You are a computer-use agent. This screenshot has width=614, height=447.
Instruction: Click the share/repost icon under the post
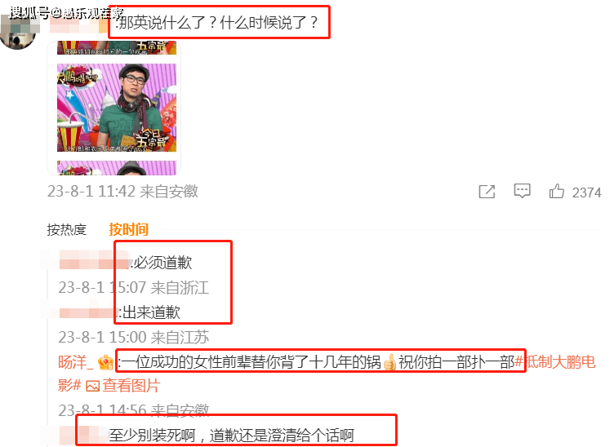pyautogui.click(x=487, y=192)
